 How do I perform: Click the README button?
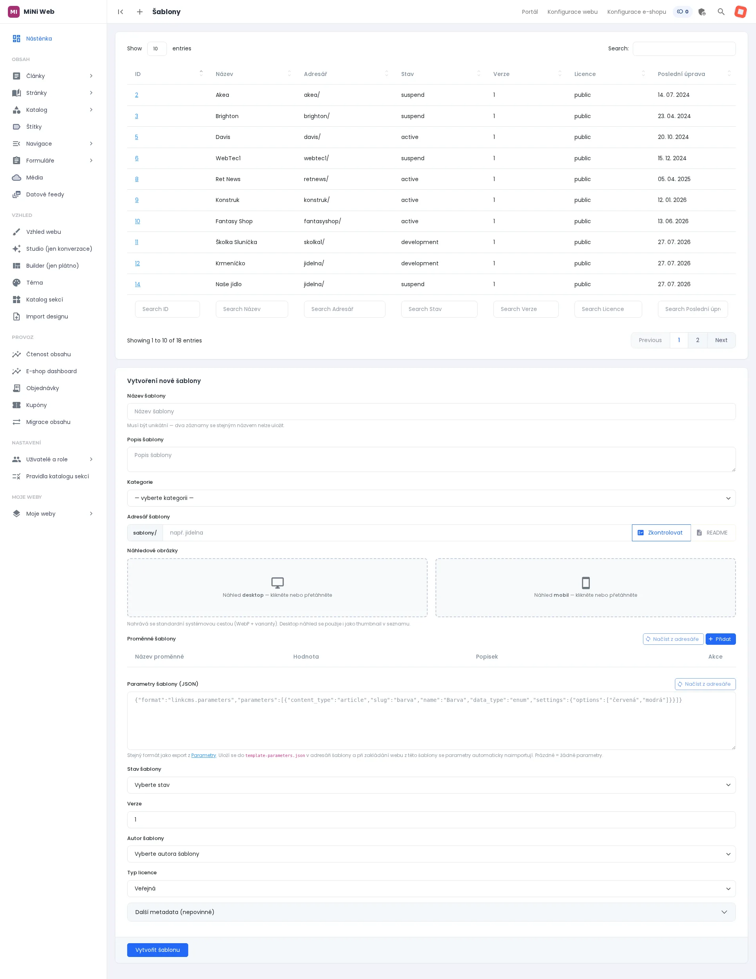tap(713, 533)
